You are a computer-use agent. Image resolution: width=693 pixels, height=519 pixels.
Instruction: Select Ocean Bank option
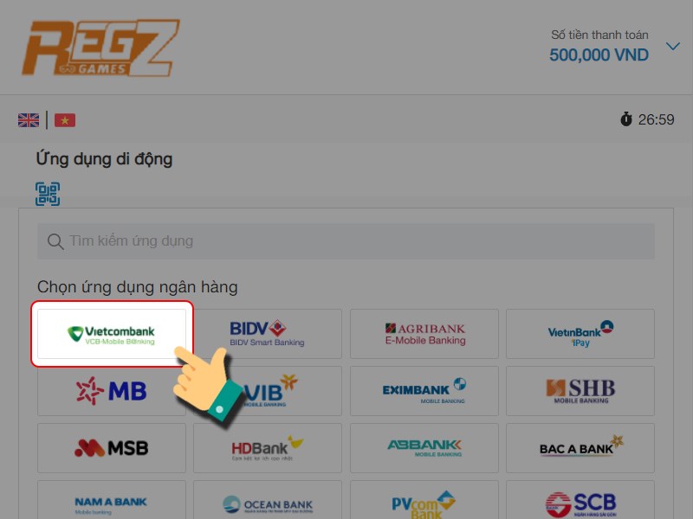click(x=268, y=500)
